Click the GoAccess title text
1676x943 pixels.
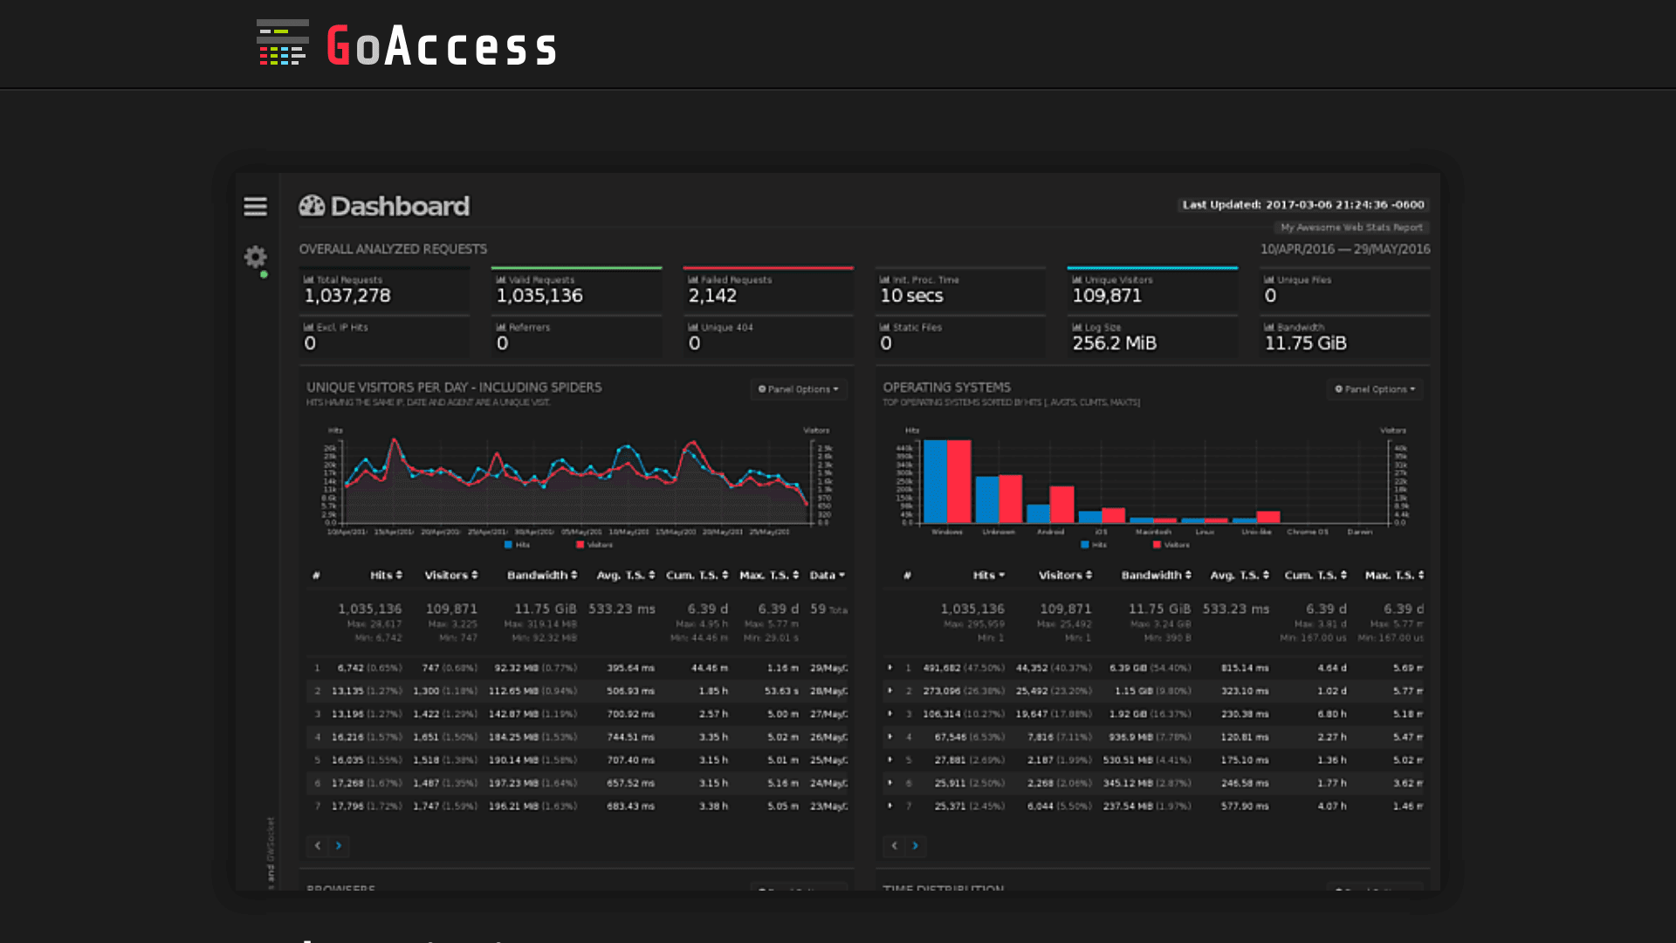click(x=442, y=45)
